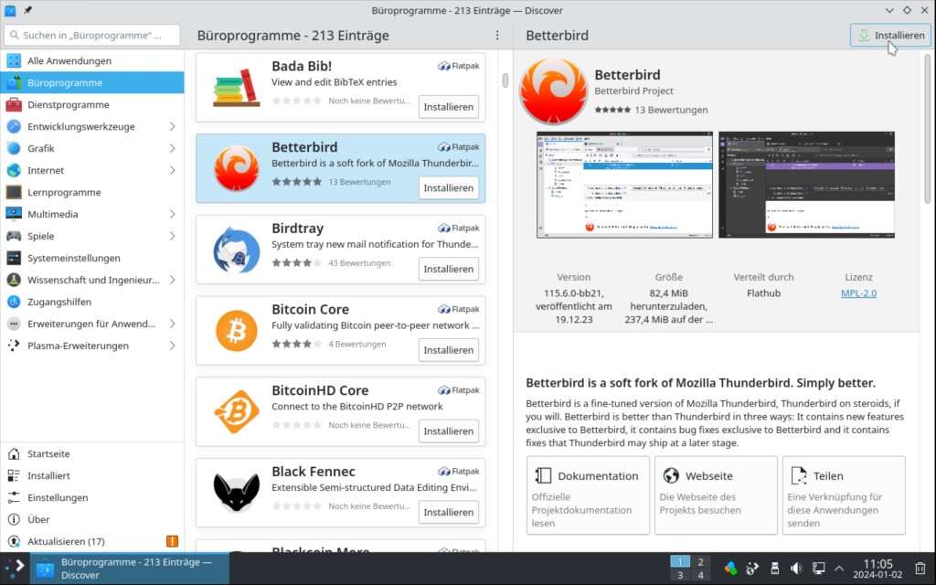Click the Spiele gamepad icon

pyautogui.click(x=13, y=236)
